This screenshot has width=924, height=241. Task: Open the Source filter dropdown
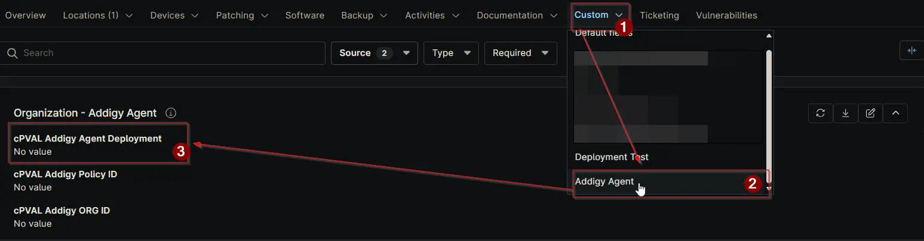tap(374, 53)
